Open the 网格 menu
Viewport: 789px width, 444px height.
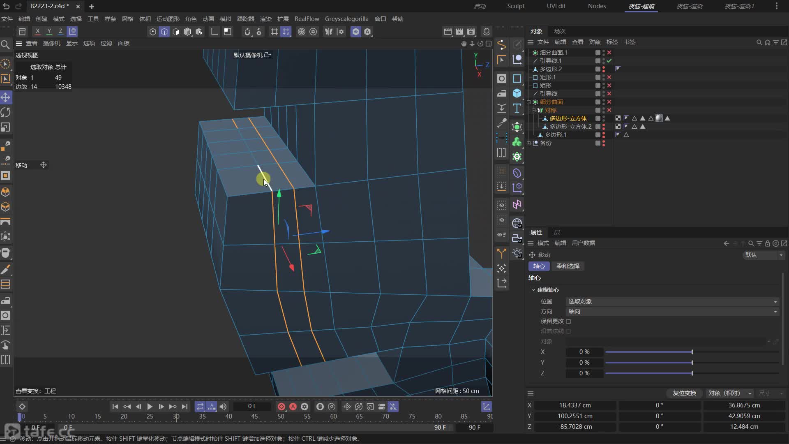coord(127,19)
